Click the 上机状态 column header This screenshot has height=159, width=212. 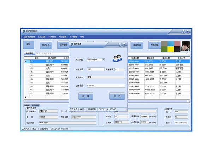coord(182,58)
